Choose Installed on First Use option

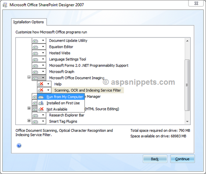pyautogui.click(x=61, y=103)
